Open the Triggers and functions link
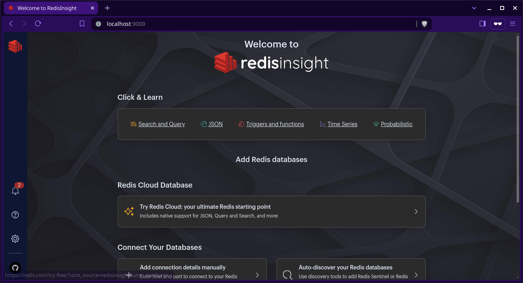Viewport: 523px width, 283px height. [x=275, y=124]
